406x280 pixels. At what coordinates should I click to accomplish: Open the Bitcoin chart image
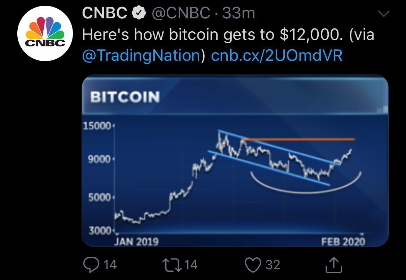(x=235, y=173)
